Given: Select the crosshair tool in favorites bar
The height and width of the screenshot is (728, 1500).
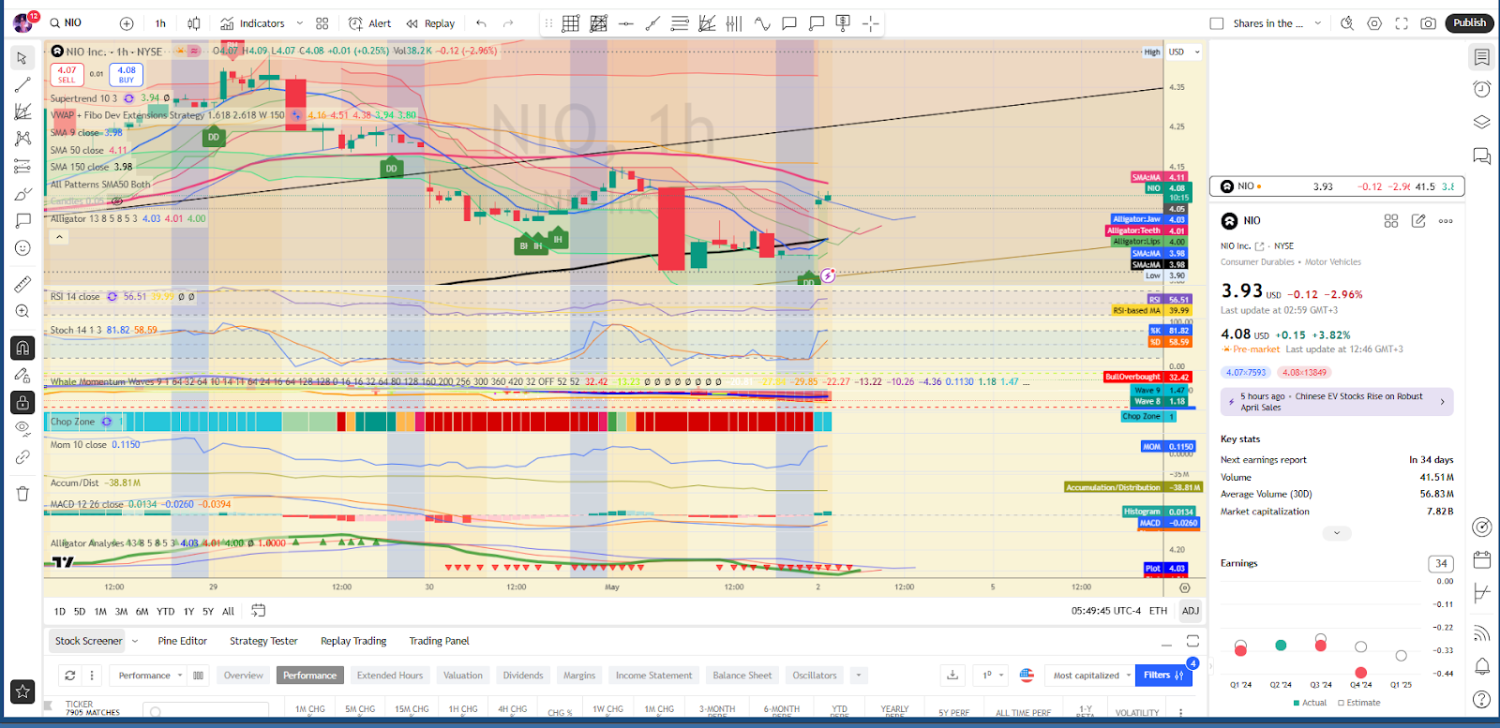Looking at the screenshot, I should point(871,23).
